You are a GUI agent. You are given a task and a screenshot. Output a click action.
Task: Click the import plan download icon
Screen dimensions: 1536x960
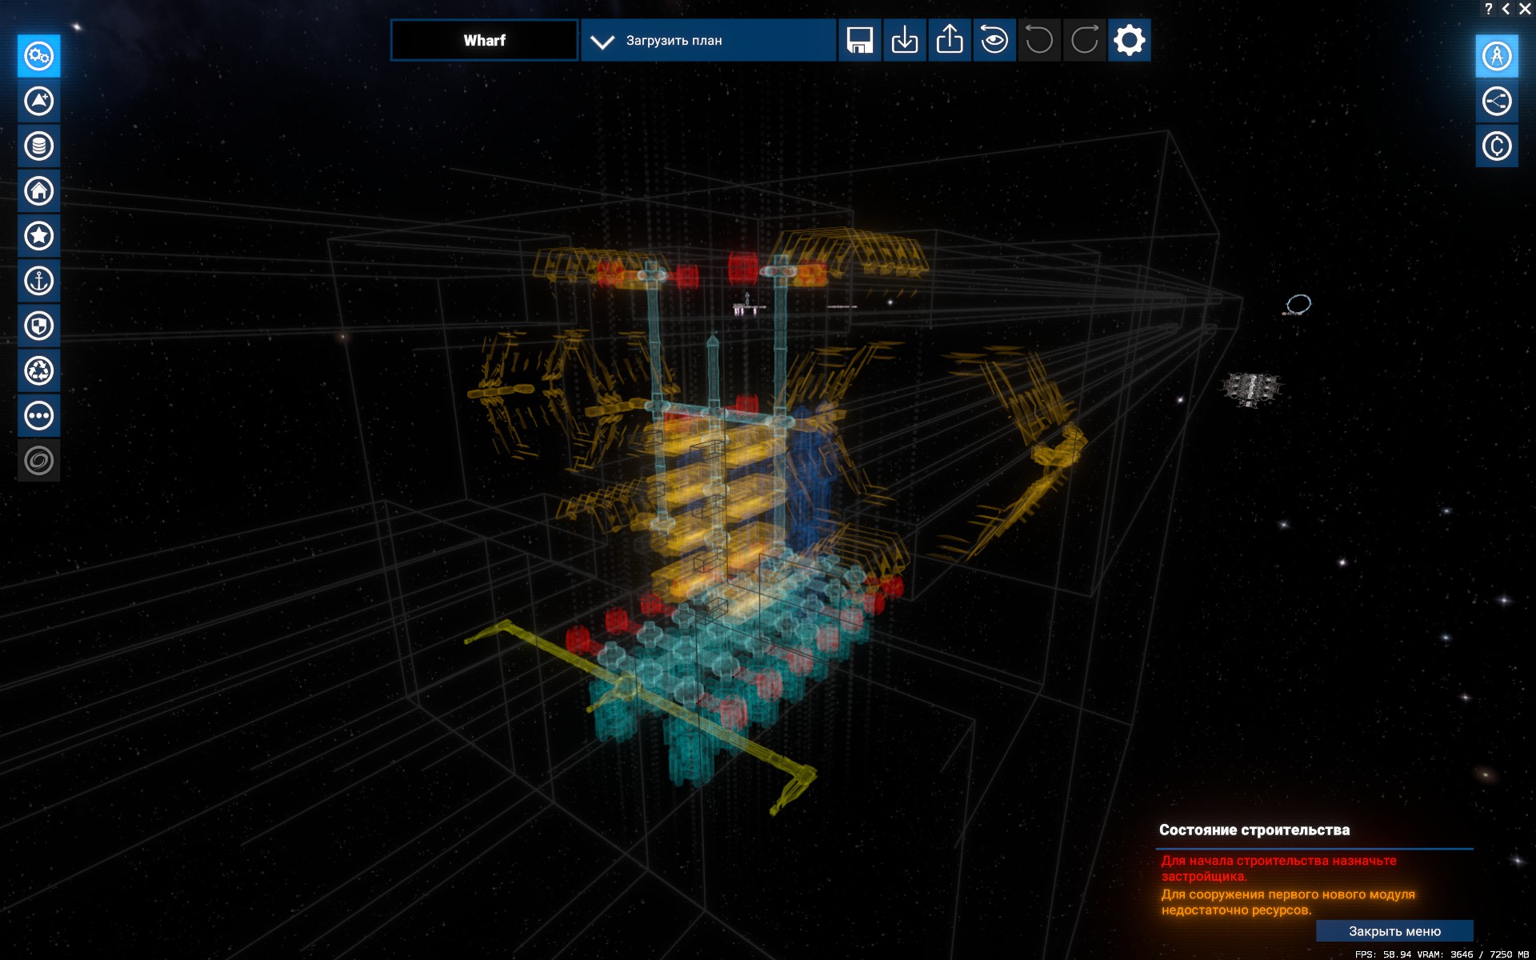pos(904,40)
